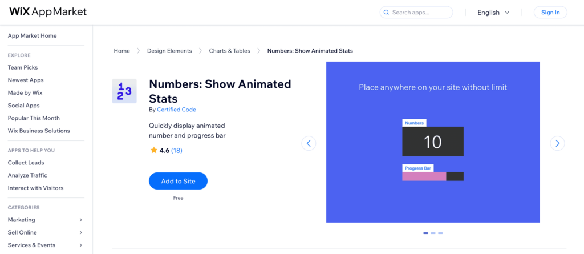Screen dimensions: 584x254
Task: Open the (18) reviews link
Action: click(x=177, y=150)
